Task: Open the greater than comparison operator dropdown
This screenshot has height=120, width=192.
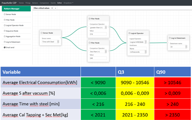Action: [98, 27]
